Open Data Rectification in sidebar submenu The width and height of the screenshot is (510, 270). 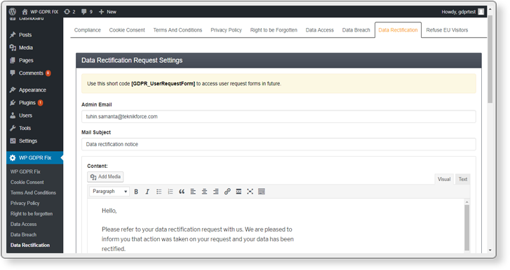click(30, 245)
